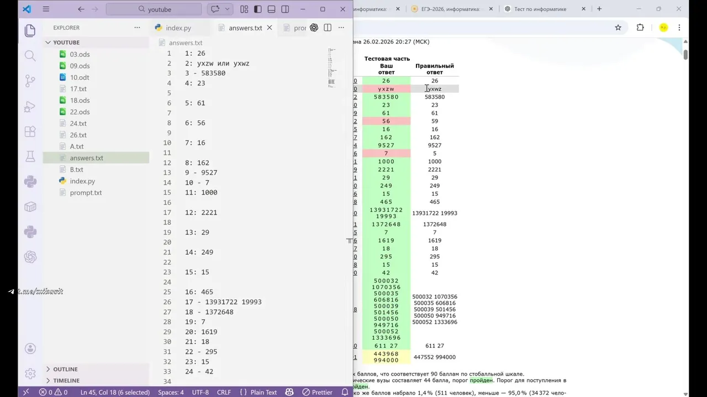Viewport: 707px width, 397px height.
Task: Toggle the Secondary Side Bar
Action: click(285, 9)
